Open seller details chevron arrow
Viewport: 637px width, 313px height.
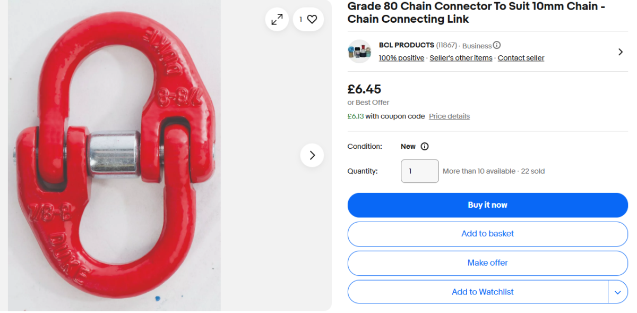(x=621, y=52)
